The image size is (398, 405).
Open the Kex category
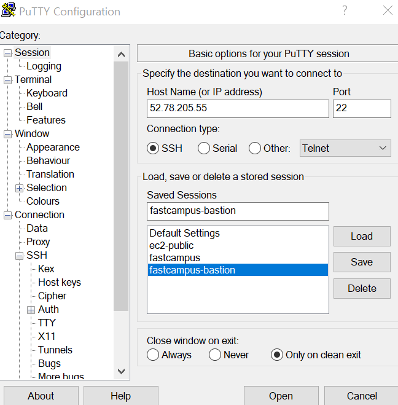tap(46, 269)
